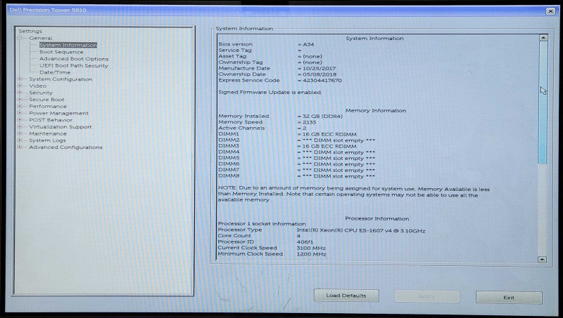Select the Video category label
This screenshot has height=318, width=563.
click(x=38, y=86)
